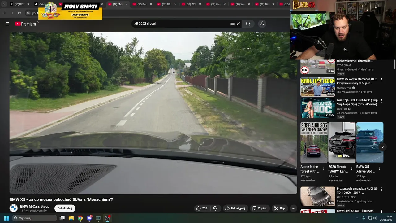Open 'Alone in the forest' Audi SQ5 short
The height and width of the screenshot is (223, 396).
click(314, 142)
